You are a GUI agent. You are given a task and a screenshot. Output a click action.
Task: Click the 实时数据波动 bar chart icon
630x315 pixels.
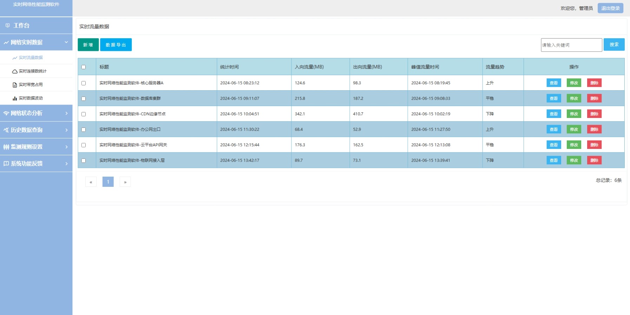tap(15, 98)
